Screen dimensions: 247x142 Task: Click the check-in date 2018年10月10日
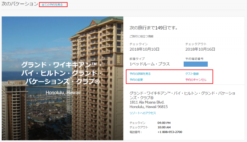pos(144,49)
